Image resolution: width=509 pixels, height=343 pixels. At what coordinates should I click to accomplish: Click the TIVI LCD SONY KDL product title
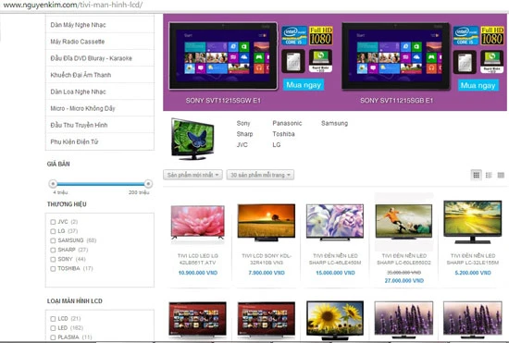267,259
